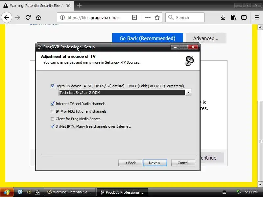Uncheck SlyNet IPTV option
This screenshot has width=263, height=197.
[53, 126]
